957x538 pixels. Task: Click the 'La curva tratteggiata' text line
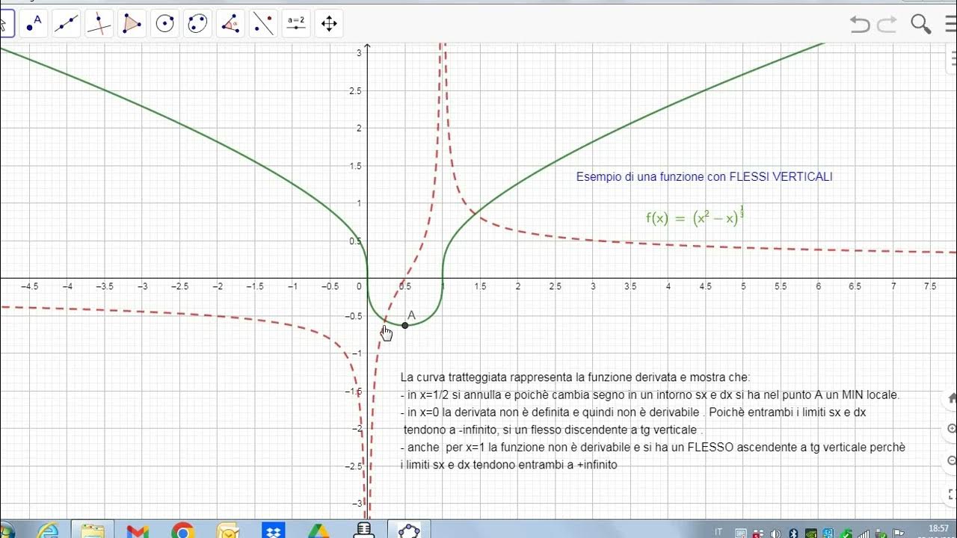(575, 377)
